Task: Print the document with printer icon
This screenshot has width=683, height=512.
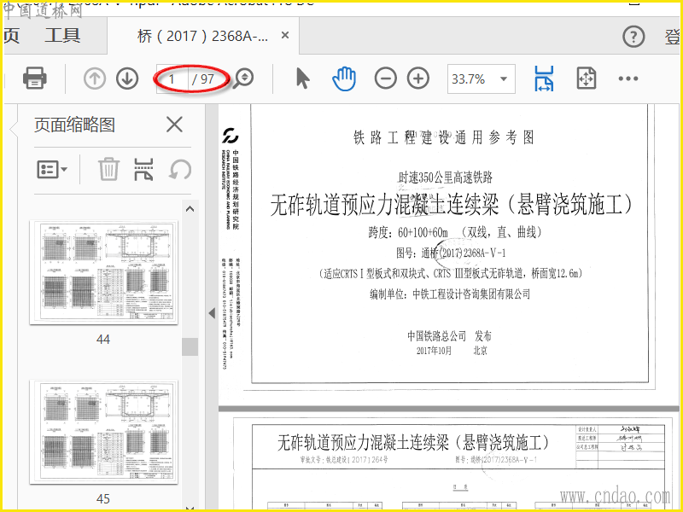Action: click(35, 79)
